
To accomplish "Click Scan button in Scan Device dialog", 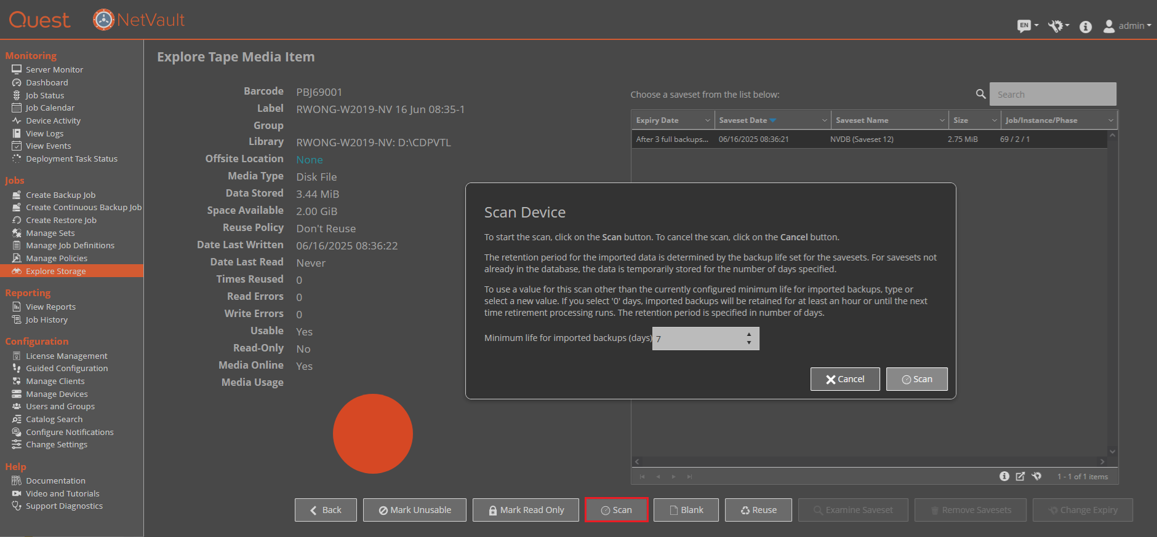I will (x=917, y=379).
